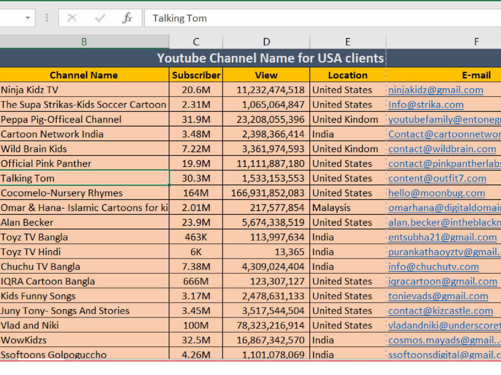
Task: Open ninjakidz@gmail.com email link
Action: pyautogui.click(x=435, y=90)
